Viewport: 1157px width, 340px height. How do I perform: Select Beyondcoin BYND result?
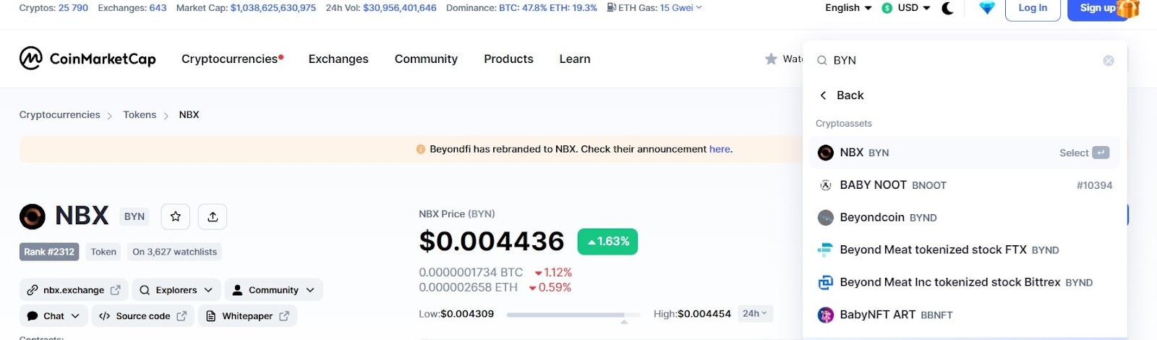[965, 218]
